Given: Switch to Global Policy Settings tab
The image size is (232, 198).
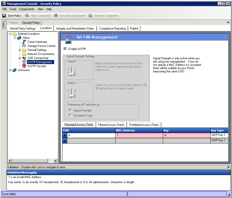Looking at the screenshot, I should [23, 28].
